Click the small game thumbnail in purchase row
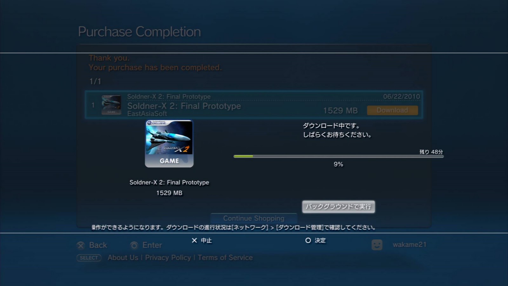Viewport: 508px width, 286px height. 111,105
